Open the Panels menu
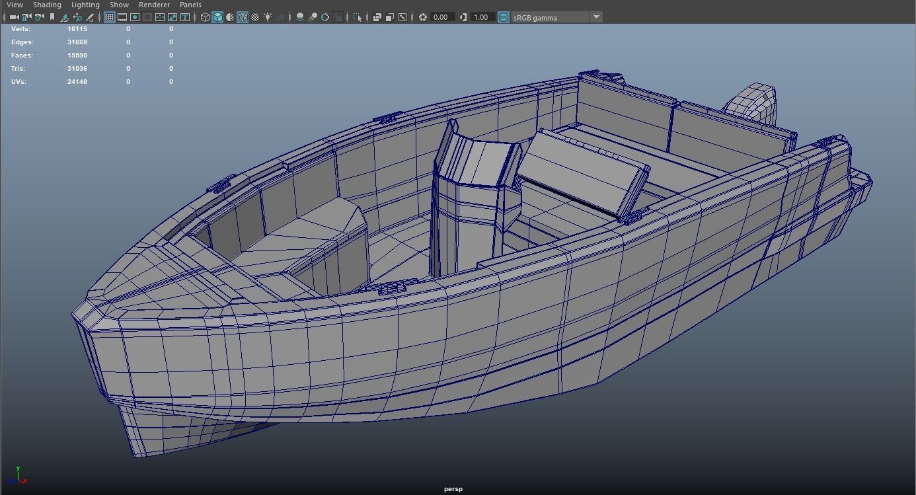 (190, 5)
